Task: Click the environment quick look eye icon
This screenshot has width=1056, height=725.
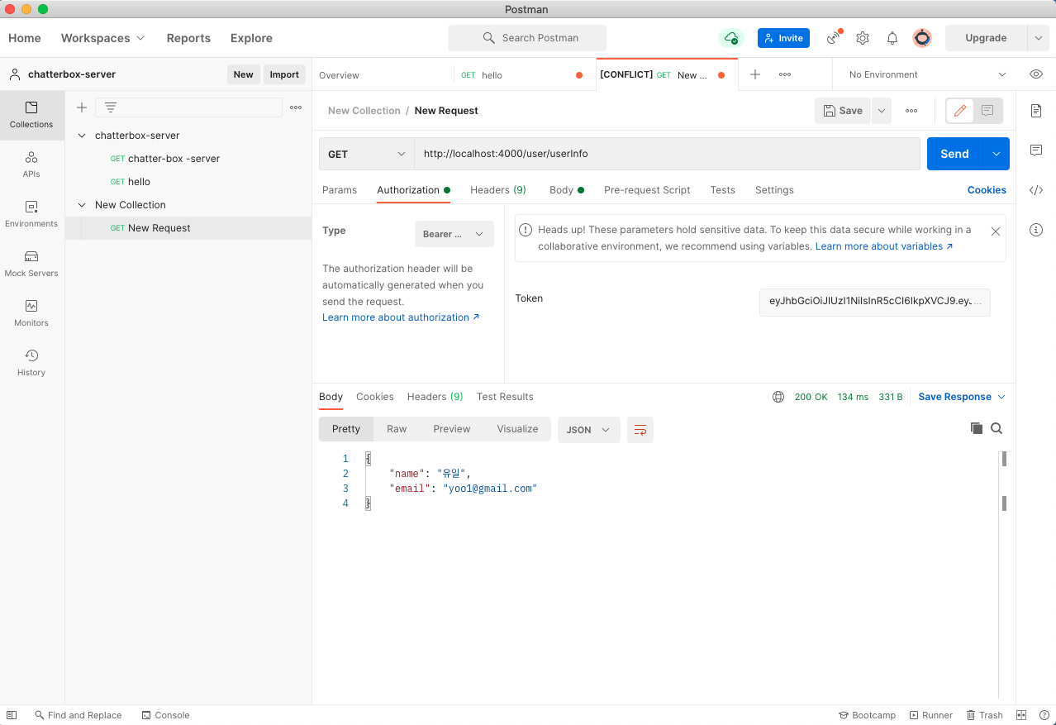Action: [x=1036, y=74]
